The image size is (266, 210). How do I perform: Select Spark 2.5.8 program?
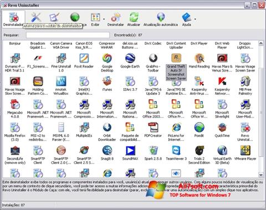[x=153, y=153]
